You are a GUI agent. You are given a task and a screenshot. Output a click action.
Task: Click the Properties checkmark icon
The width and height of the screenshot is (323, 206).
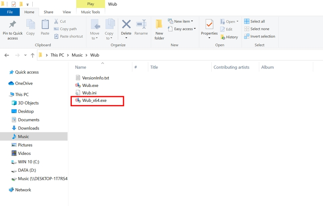(209, 25)
